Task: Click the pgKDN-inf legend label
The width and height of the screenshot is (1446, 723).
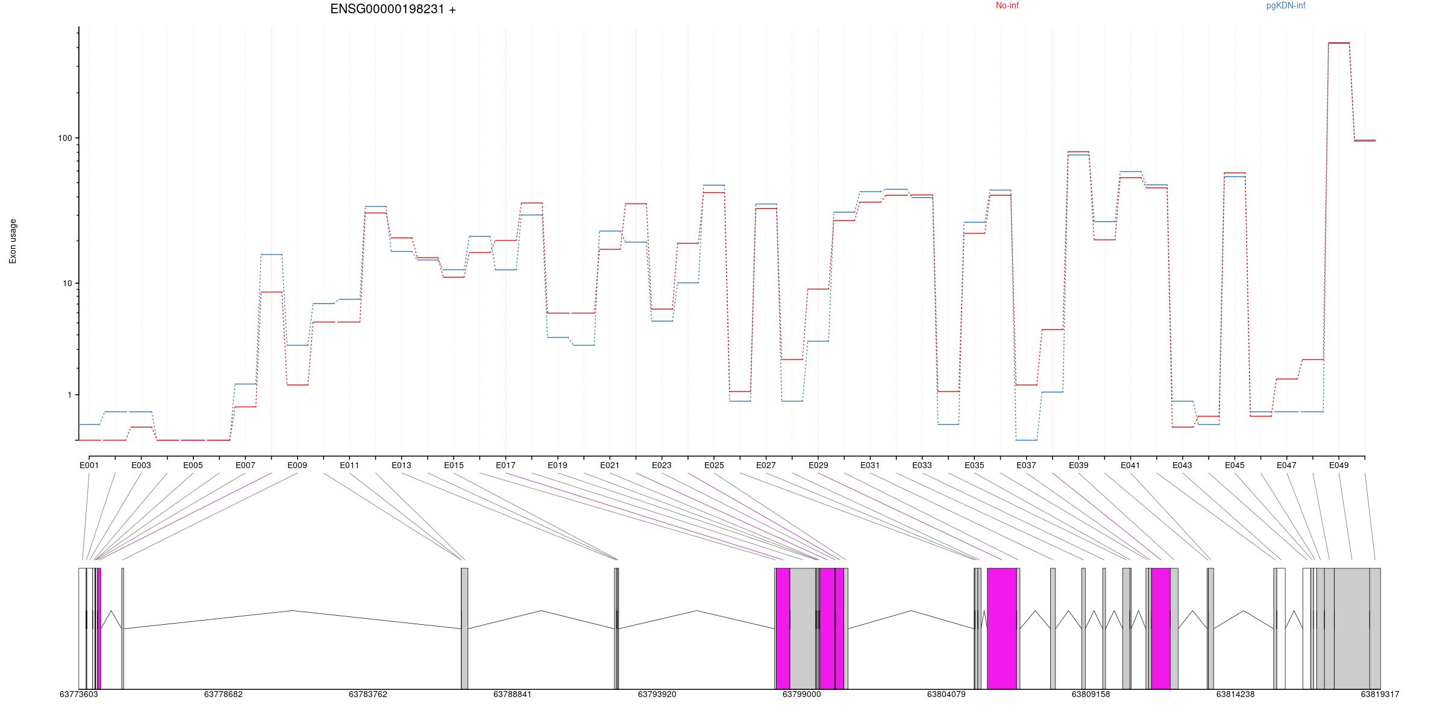Action: [1285, 5]
